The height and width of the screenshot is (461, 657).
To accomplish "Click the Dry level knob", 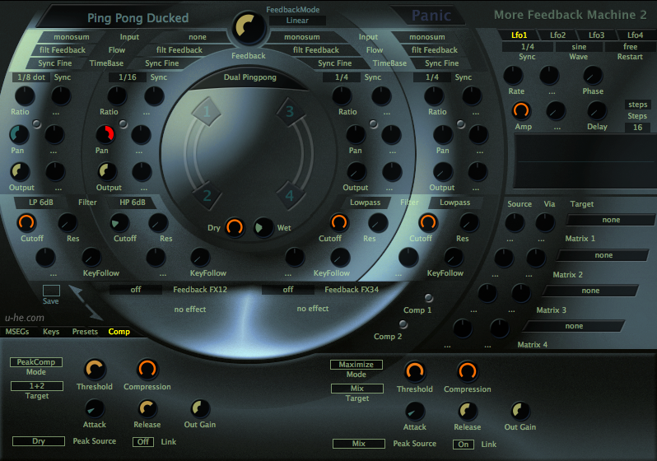I will pos(235,227).
